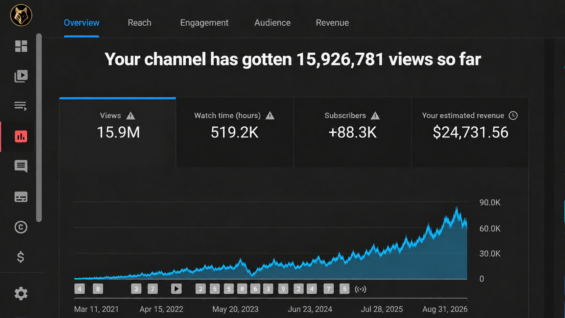Go to the Dashboard sidebar icon
This screenshot has width=565, height=318.
coord(21,46)
